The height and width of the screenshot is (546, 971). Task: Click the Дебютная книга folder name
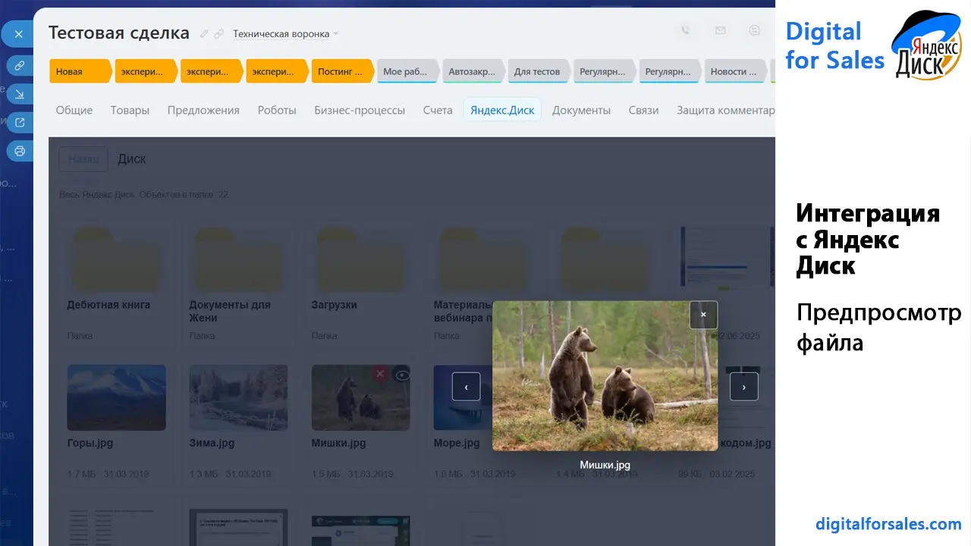click(x=108, y=305)
